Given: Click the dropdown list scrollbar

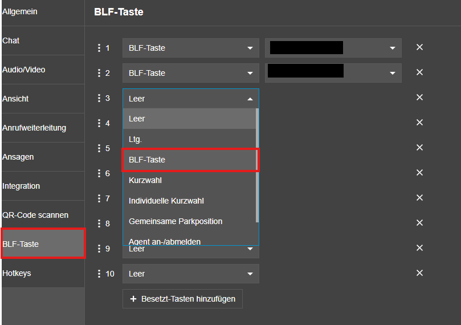Looking at the screenshot, I should click(x=257, y=165).
